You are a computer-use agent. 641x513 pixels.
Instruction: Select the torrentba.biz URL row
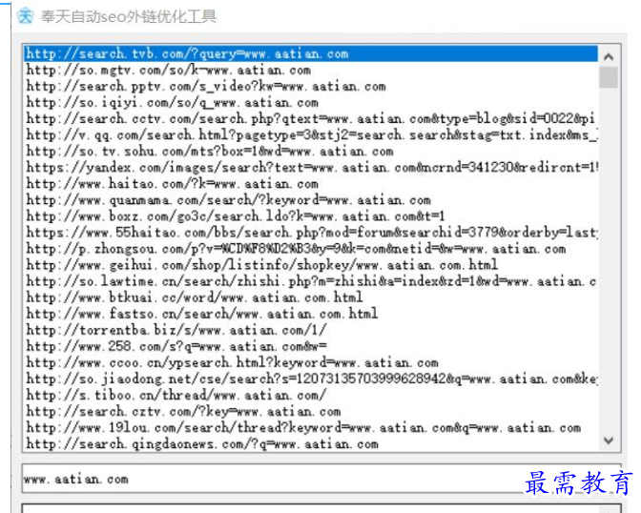click(x=311, y=330)
